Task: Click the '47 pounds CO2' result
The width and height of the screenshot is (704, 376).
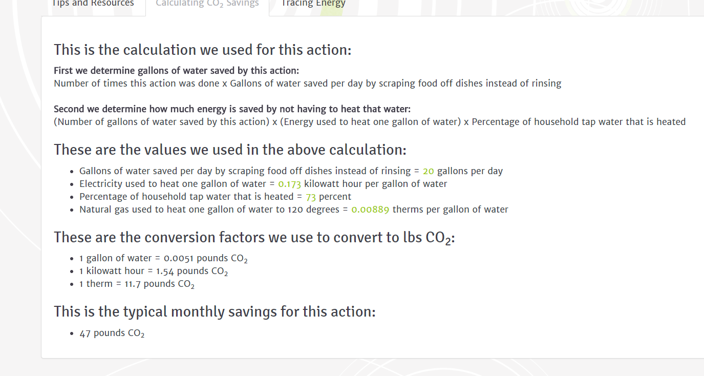Action: [112, 333]
